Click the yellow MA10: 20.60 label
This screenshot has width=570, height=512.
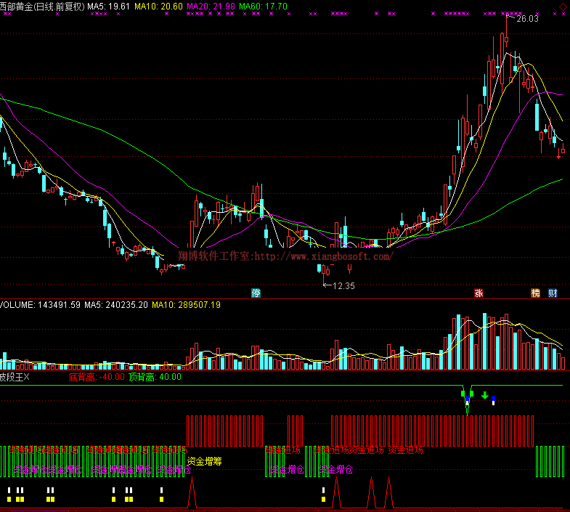point(158,7)
